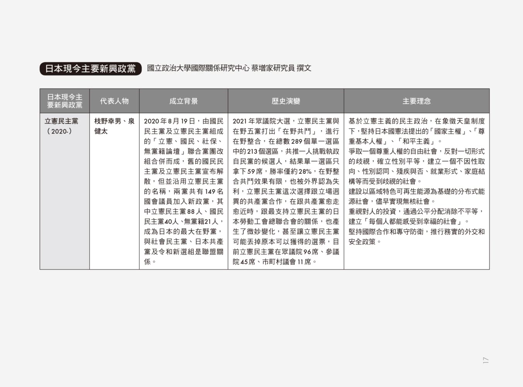The height and width of the screenshot is (387, 523).
Task: Click the title badge 日本現今主要新興政黨
Action: [91, 68]
